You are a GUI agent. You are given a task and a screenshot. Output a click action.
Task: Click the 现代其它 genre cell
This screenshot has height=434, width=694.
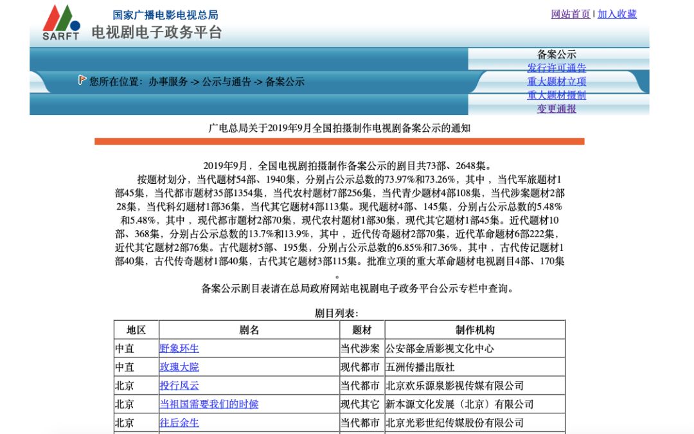coord(362,404)
